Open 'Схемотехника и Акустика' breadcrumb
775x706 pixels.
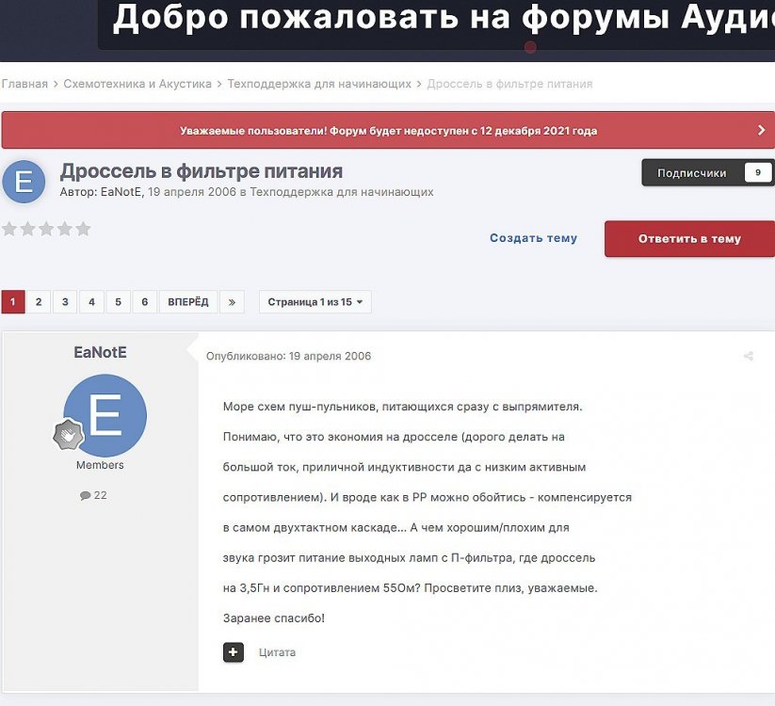tap(137, 84)
